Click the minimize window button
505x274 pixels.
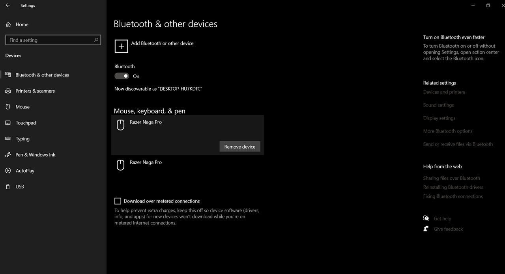pos(473,6)
